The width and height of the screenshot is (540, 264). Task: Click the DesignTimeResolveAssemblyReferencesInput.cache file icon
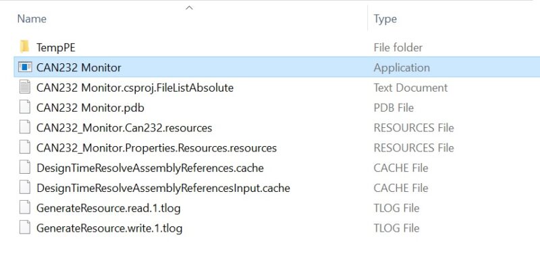(x=25, y=188)
